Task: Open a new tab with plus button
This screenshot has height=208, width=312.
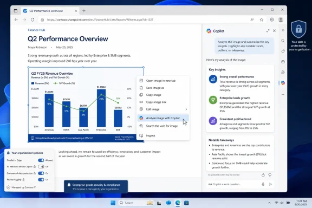Action: 84,11
